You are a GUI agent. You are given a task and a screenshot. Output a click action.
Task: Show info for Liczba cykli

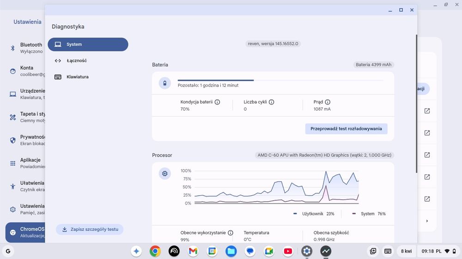tap(271, 102)
